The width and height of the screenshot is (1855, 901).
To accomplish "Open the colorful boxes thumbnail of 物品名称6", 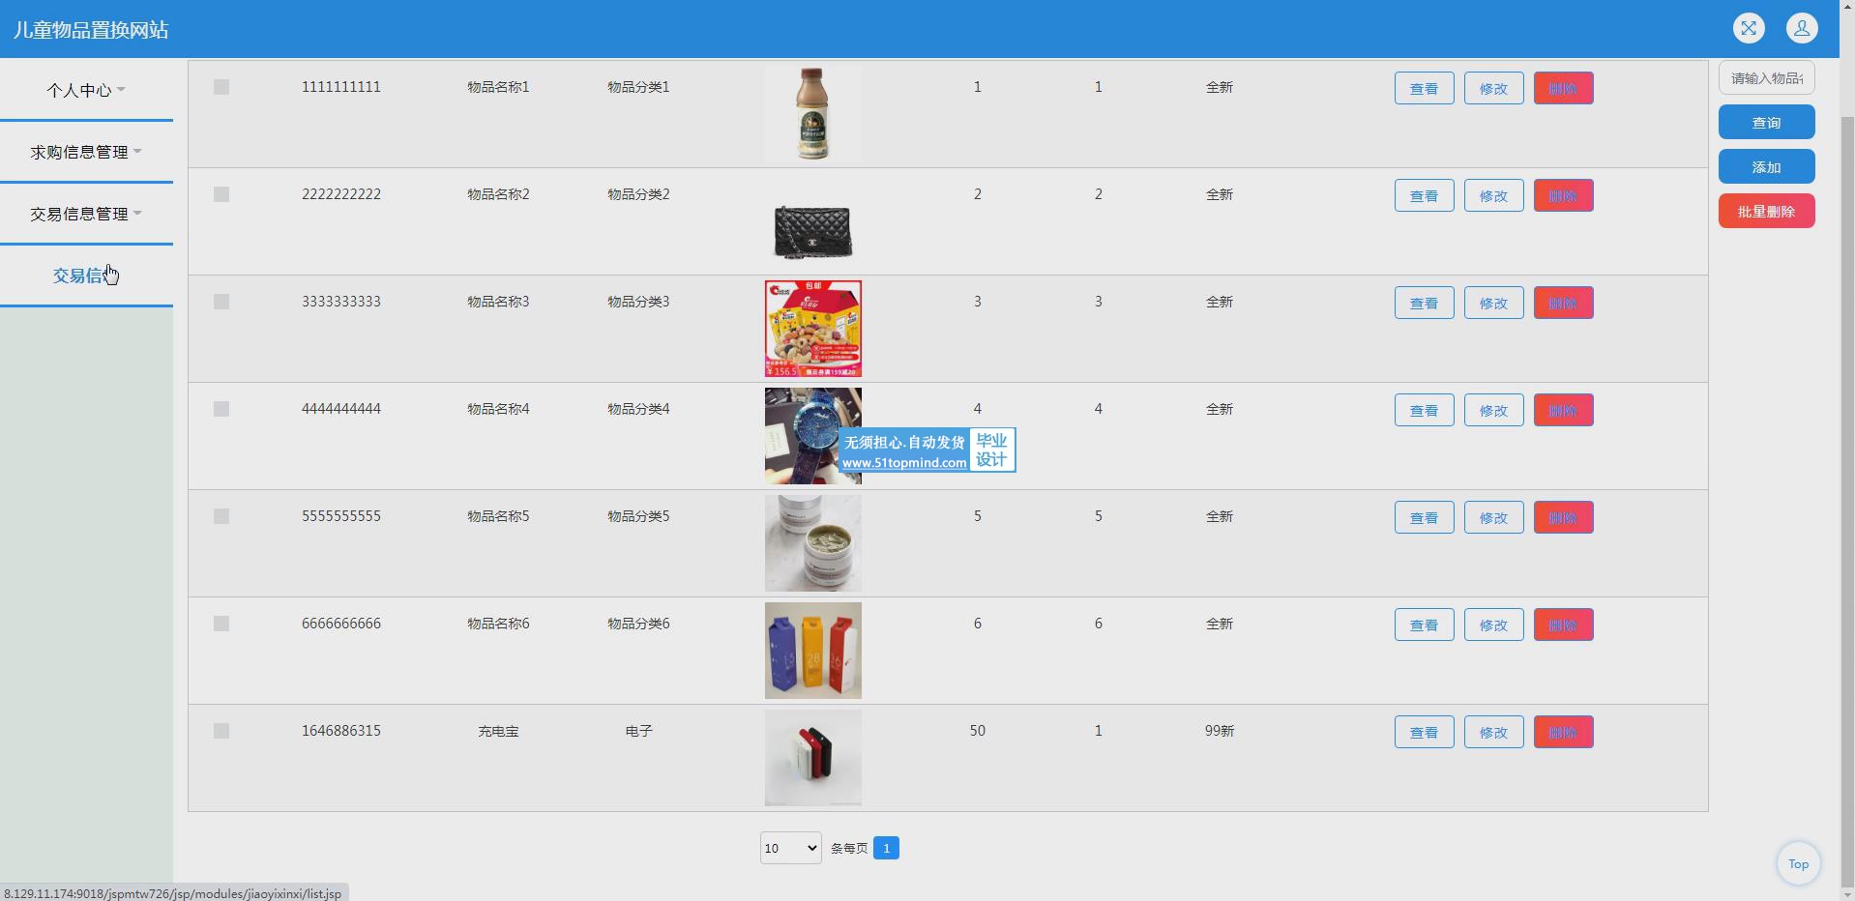I will [812, 651].
